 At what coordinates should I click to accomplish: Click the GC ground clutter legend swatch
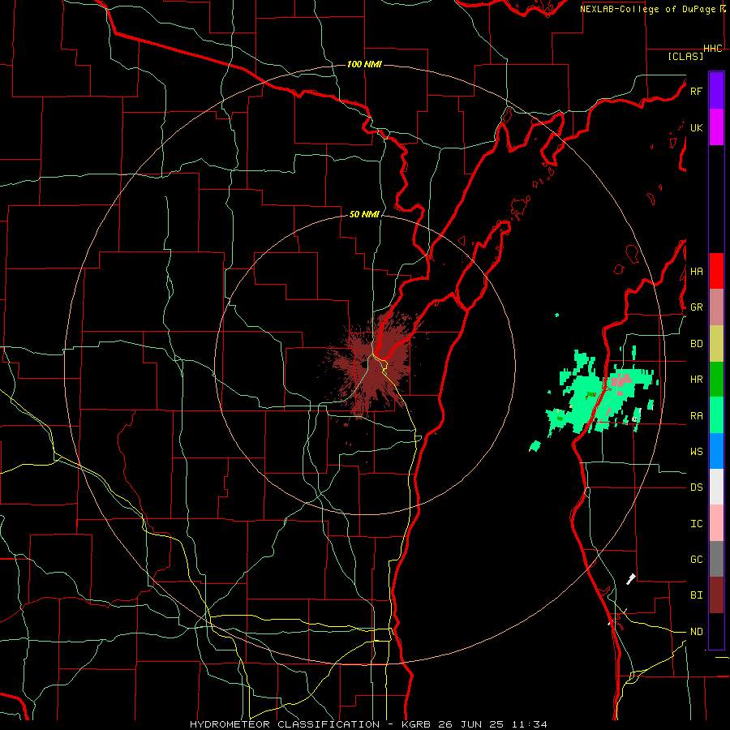coord(716,559)
